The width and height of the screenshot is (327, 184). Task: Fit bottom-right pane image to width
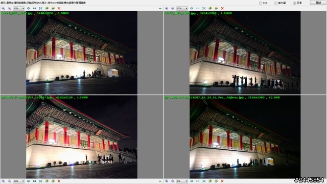(192, 181)
